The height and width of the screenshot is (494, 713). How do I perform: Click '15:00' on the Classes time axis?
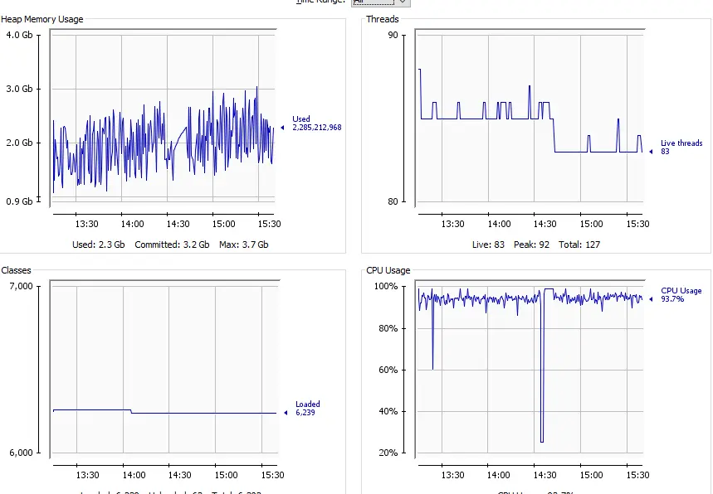pos(226,475)
